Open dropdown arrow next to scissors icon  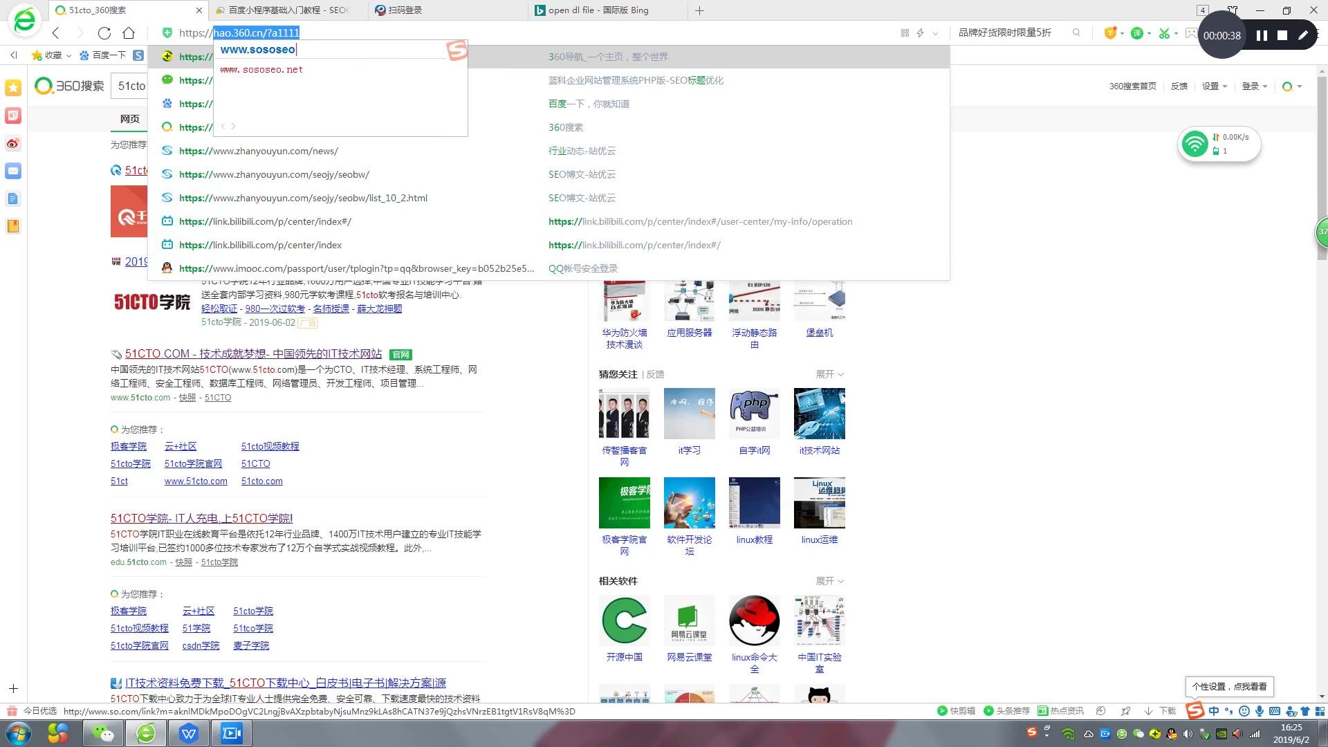1176,33
